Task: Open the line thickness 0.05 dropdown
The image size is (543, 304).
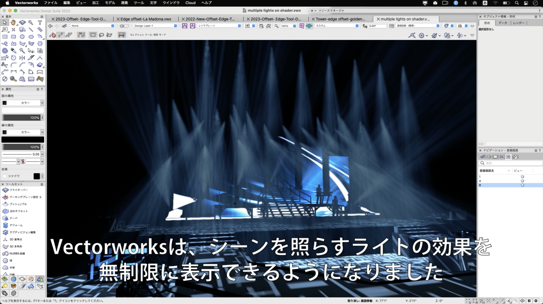Action: coord(23,154)
